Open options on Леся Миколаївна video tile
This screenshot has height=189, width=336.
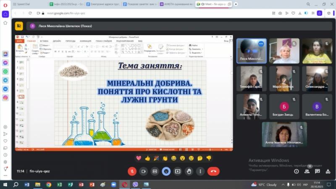pos(261,44)
